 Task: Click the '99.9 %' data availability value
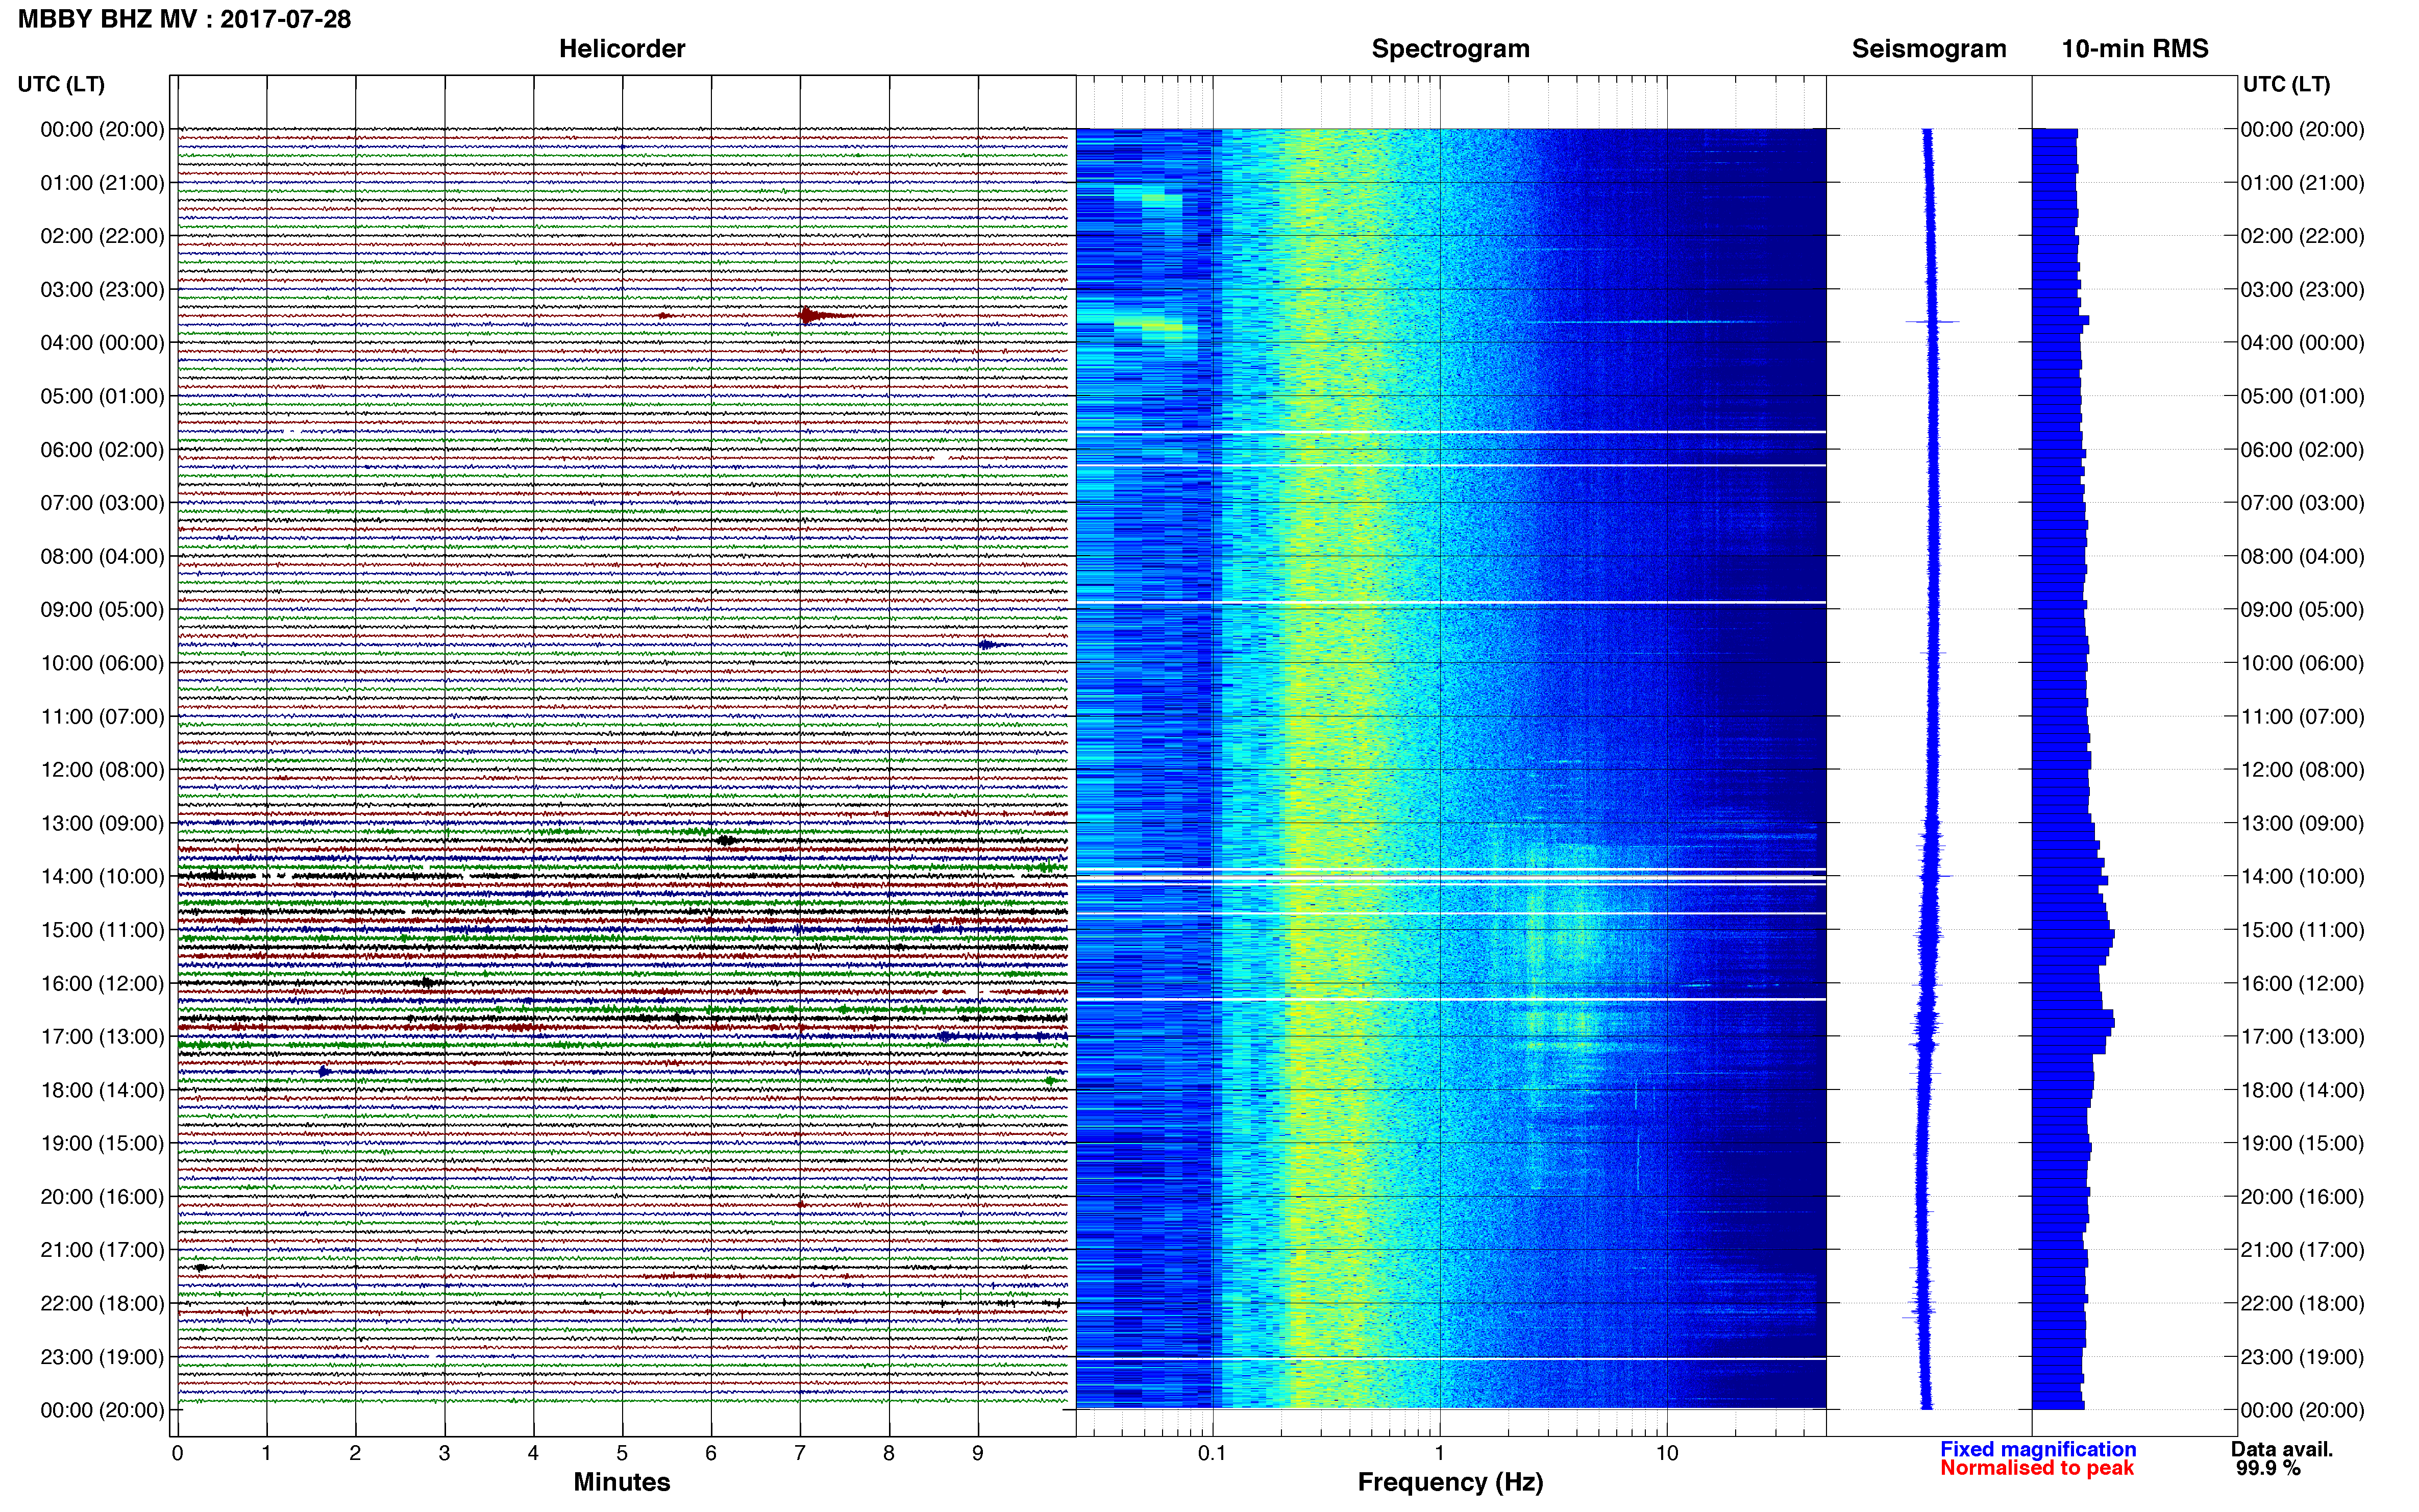pyautogui.click(x=2268, y=1468)
